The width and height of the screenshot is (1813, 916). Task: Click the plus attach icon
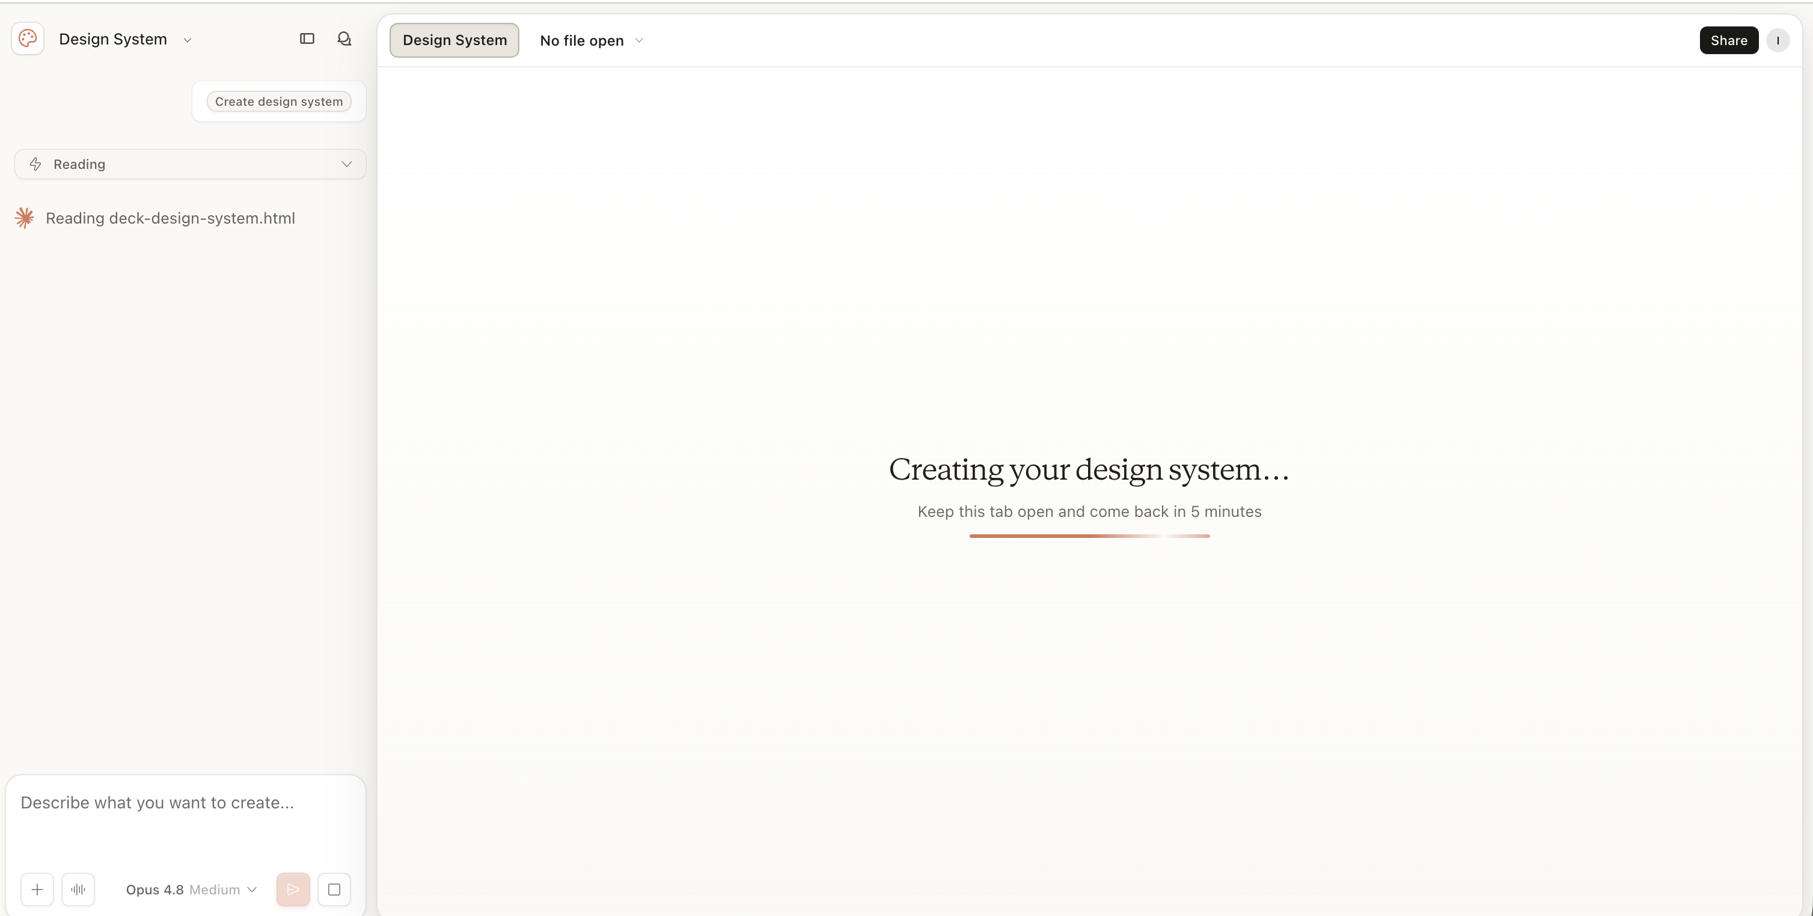pyautogui.click(x=37, y=890)
